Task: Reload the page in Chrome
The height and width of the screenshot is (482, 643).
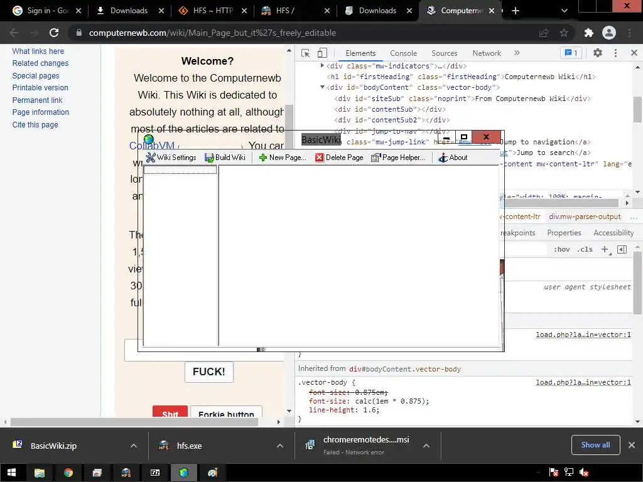Action: click(x=54, y=33)
